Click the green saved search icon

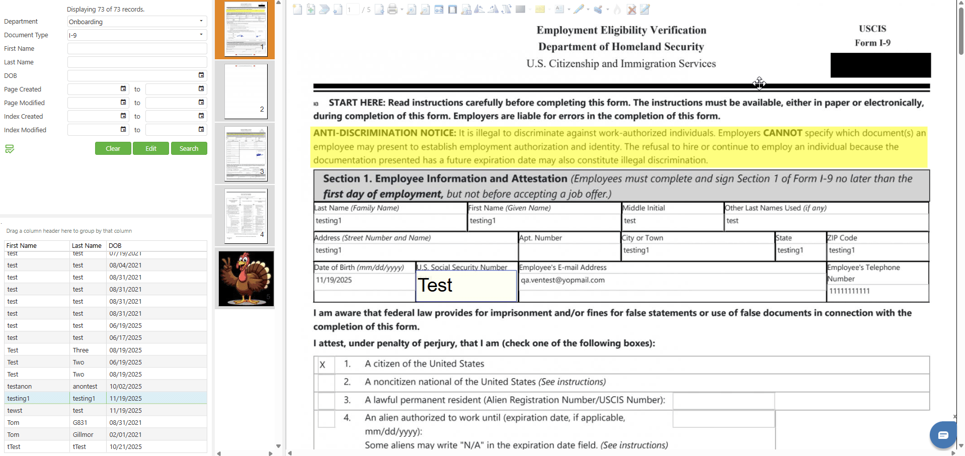10,149
